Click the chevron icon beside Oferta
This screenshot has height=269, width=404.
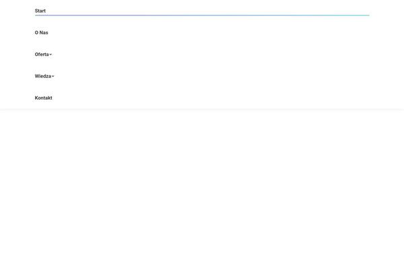click(x=50, y=54)
